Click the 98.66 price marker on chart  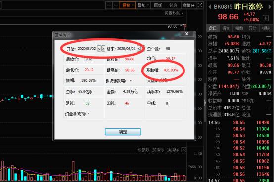click(x=172, y=26)
